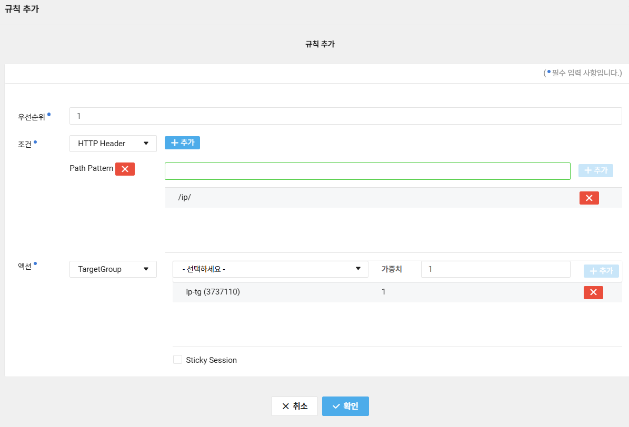Click the 가중치 weight input field
The height and width of the screenshot is (427, 629).
point(495,269)
